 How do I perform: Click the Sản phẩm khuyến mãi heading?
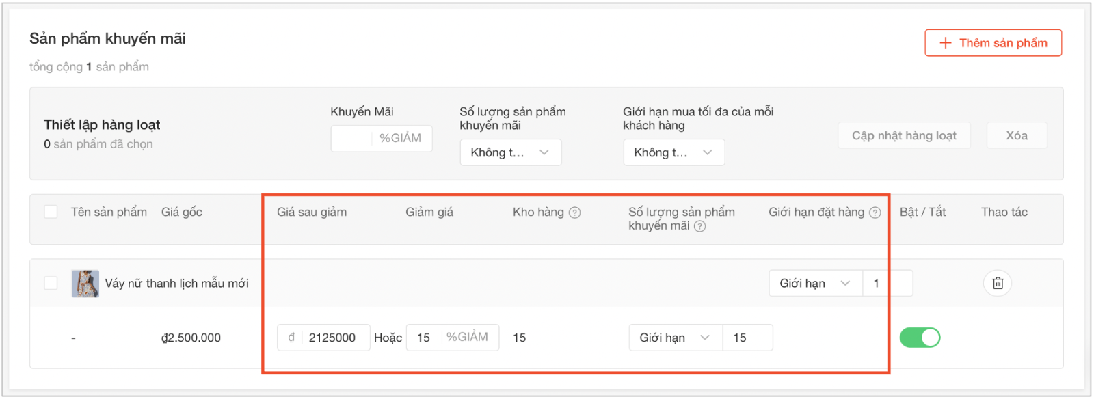tap(107, 38)
